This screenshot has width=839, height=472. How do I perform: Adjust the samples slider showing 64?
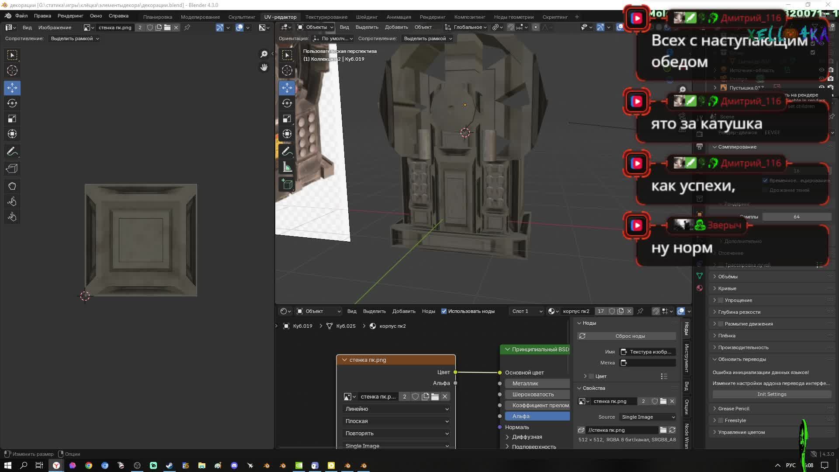796,217
